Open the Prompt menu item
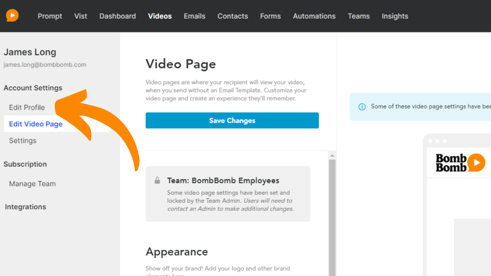The height and width of the screenshot is (276, 491). (x=50, y=16)
